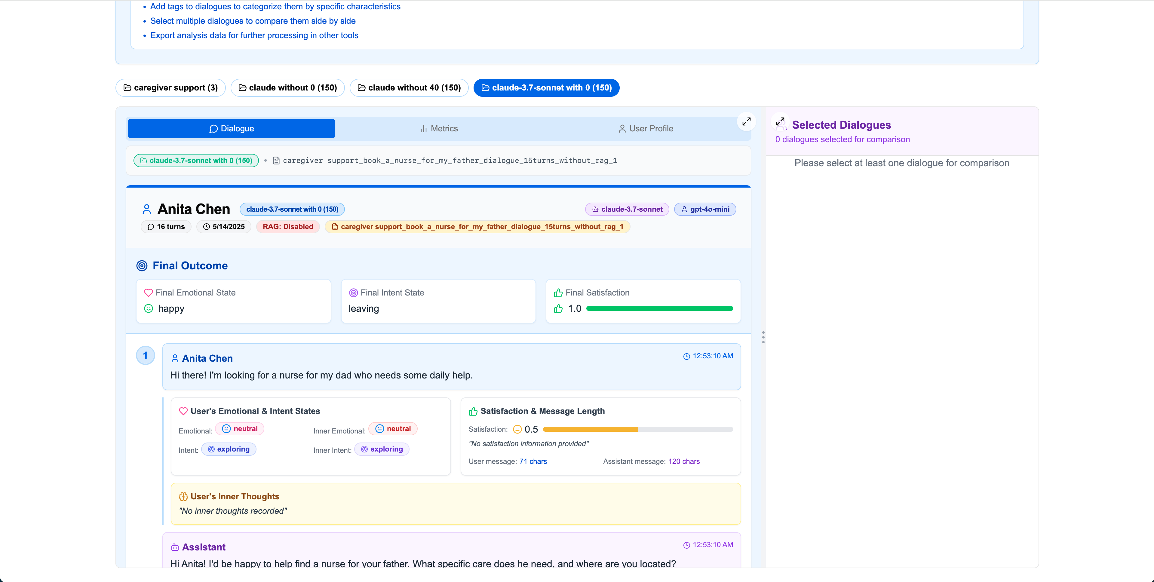Expand the Selected Dialogues panel icon
The height and width of the screenshot is (582, 1154).
[x=780, y=122]
